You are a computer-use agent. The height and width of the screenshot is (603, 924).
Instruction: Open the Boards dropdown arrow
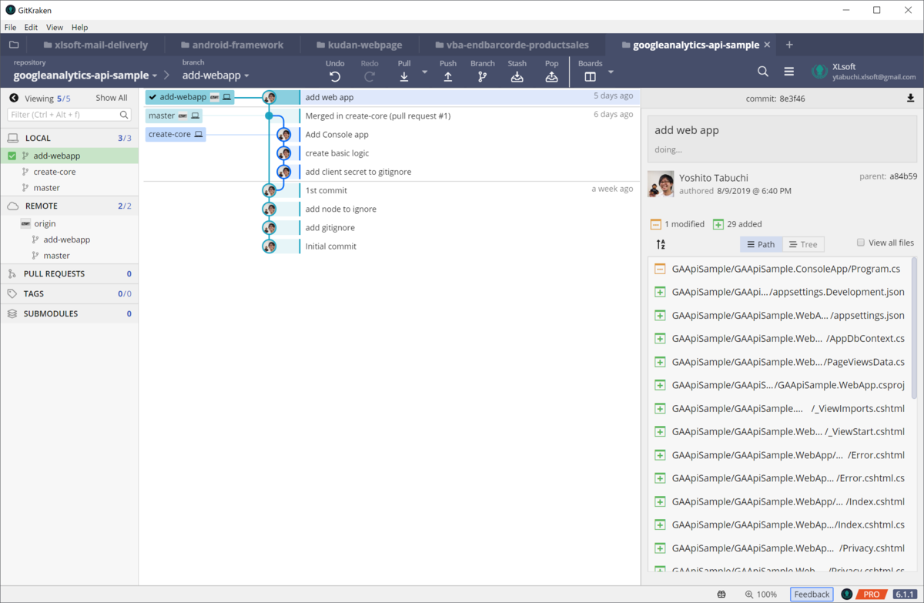(x=611, y=72)
